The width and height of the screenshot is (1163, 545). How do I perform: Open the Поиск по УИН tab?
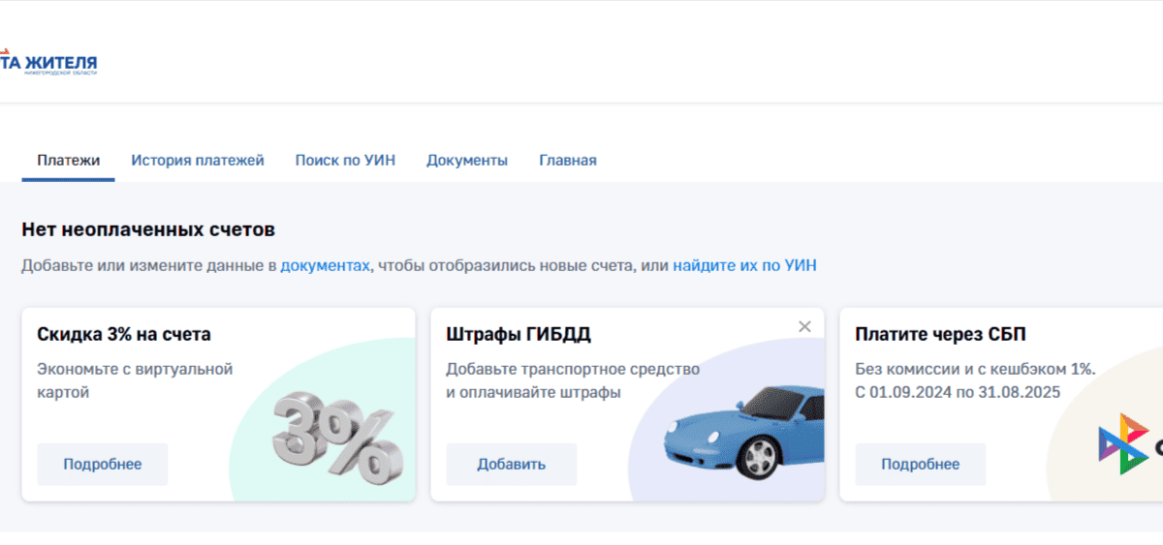click(345, 161)
